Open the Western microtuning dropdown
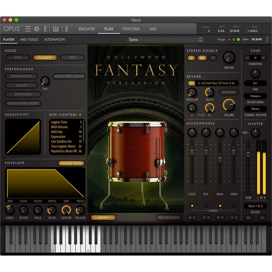 click(255, 96)
